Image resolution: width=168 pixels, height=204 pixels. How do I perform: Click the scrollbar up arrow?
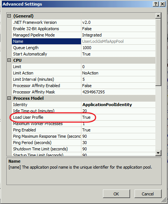point(158,16)
